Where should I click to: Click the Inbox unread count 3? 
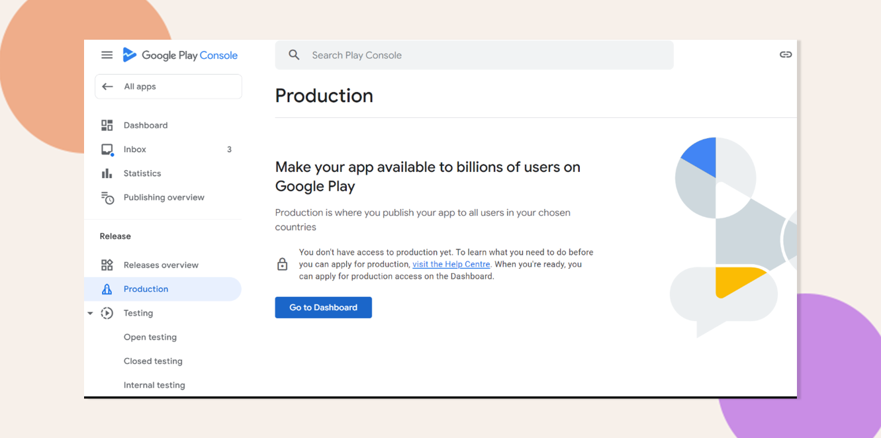pyautogui.click(x=229, y=150)
